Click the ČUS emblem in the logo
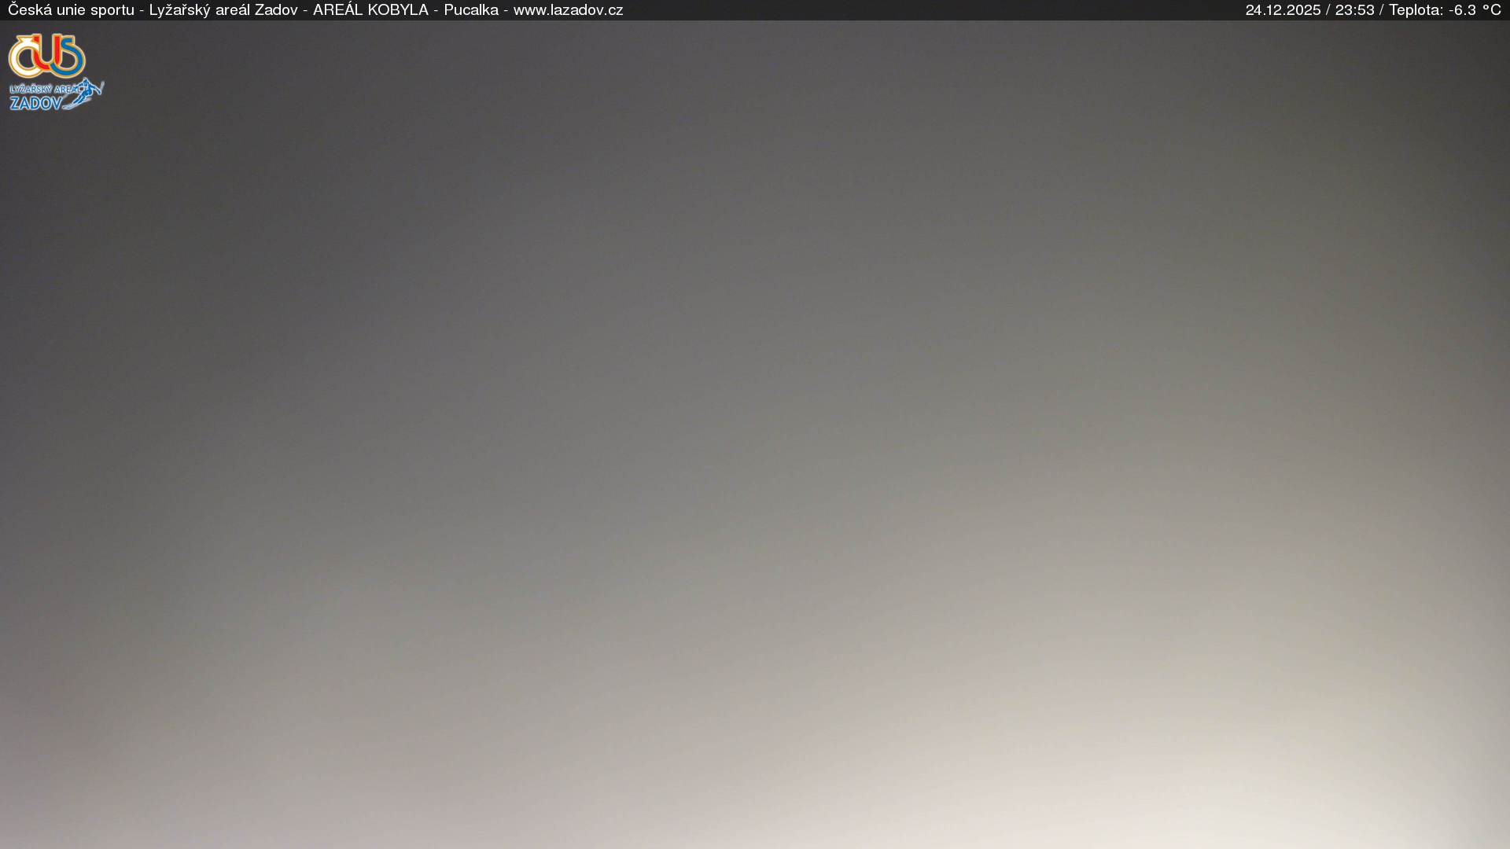Image resolution: width=1510 pixels, height=849 pixels. pyautogui.click(x=46, y=55)
